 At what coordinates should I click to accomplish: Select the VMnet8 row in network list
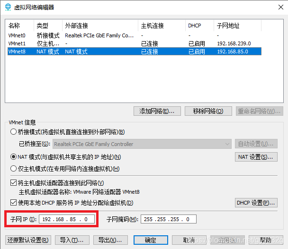pyautogui.click(x=134, y=52)
